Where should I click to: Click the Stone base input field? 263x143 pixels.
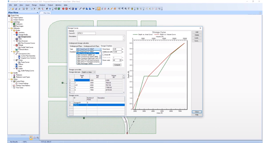click(x=117, y=49)
